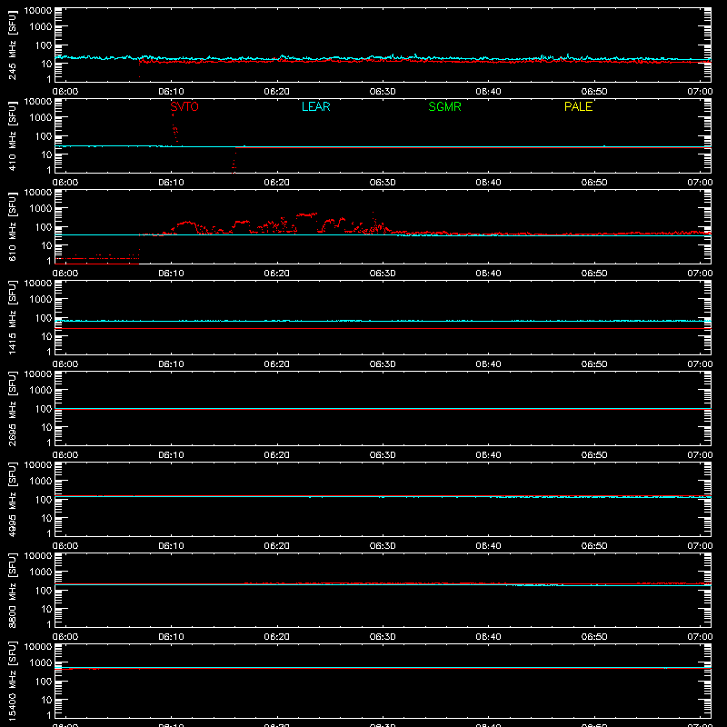Click 06:20 tick label below 1415 MHz panel
727x727 pixels.
click(277, 364)
